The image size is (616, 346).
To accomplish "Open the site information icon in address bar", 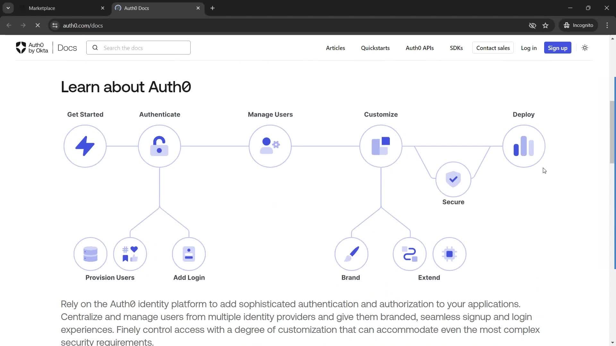I will (55, 25).
